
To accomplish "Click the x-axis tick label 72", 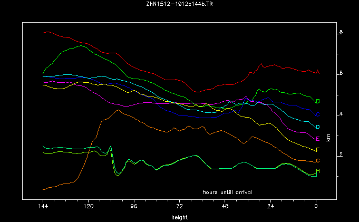I will pyautogui.click(x=179, y=206).
